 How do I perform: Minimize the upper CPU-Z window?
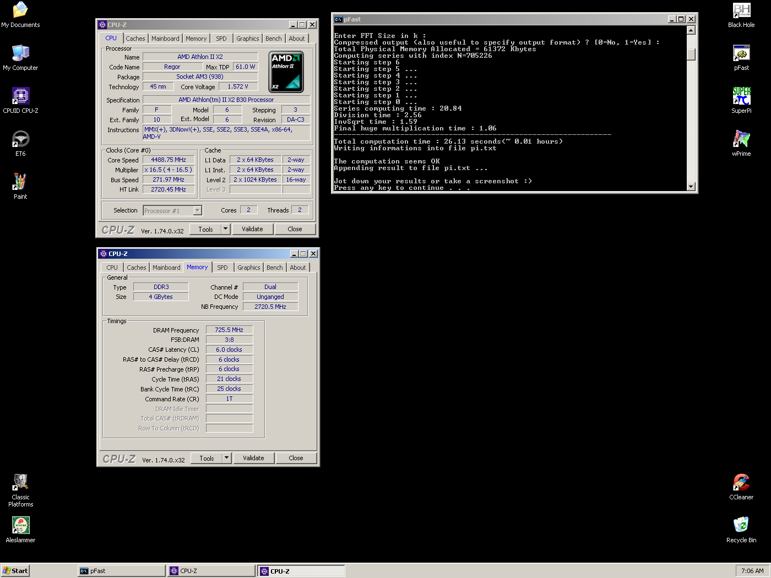click(x=294, y=25)
